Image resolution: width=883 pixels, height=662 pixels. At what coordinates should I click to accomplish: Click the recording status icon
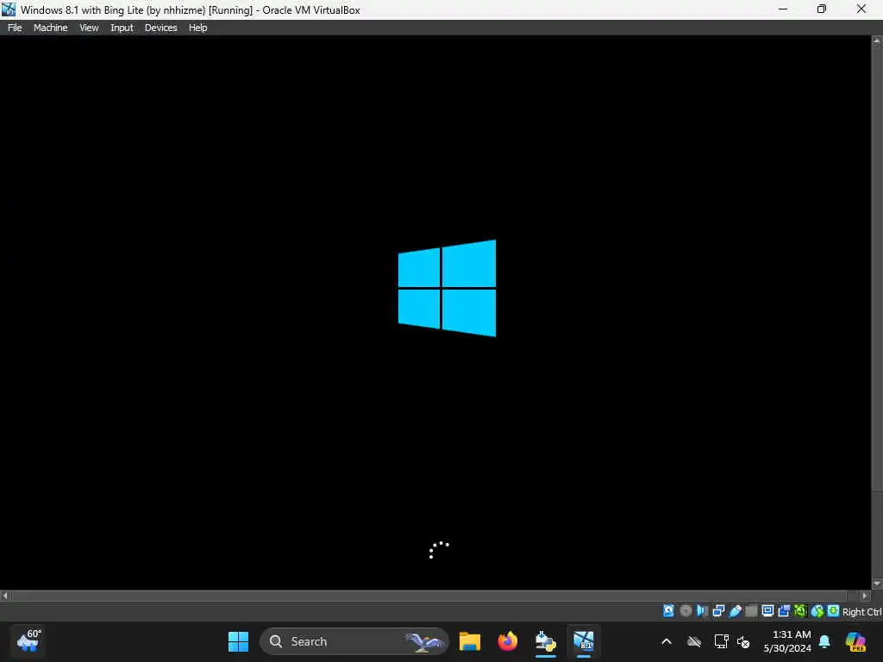click(x=784, y=611)
